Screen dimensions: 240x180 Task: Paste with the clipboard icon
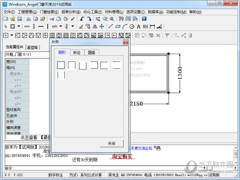tap(66, 19)
